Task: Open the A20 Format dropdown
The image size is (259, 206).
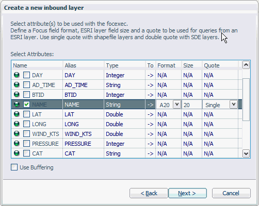Action: tap(177, 105)
